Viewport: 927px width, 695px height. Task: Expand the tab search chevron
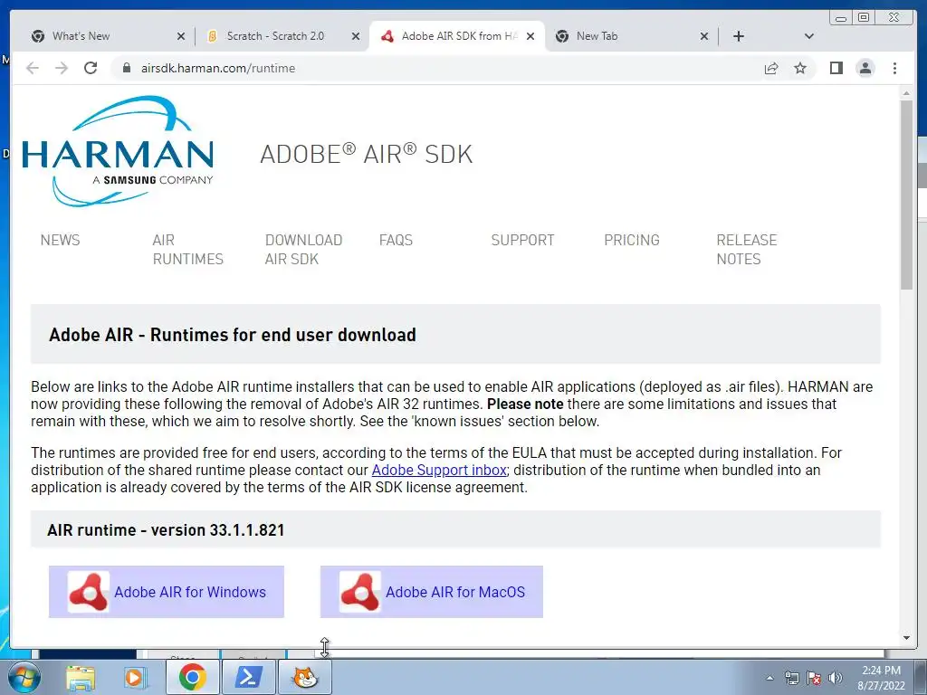point(809,36)
